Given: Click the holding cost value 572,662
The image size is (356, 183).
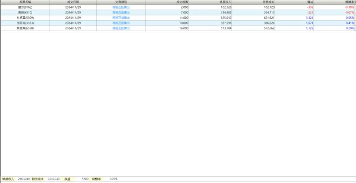Looking at the screenshot, I should 269,28.
